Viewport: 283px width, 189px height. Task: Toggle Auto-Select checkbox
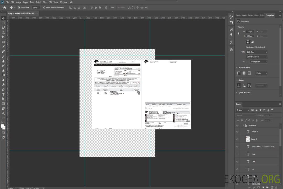pos(19,8)
